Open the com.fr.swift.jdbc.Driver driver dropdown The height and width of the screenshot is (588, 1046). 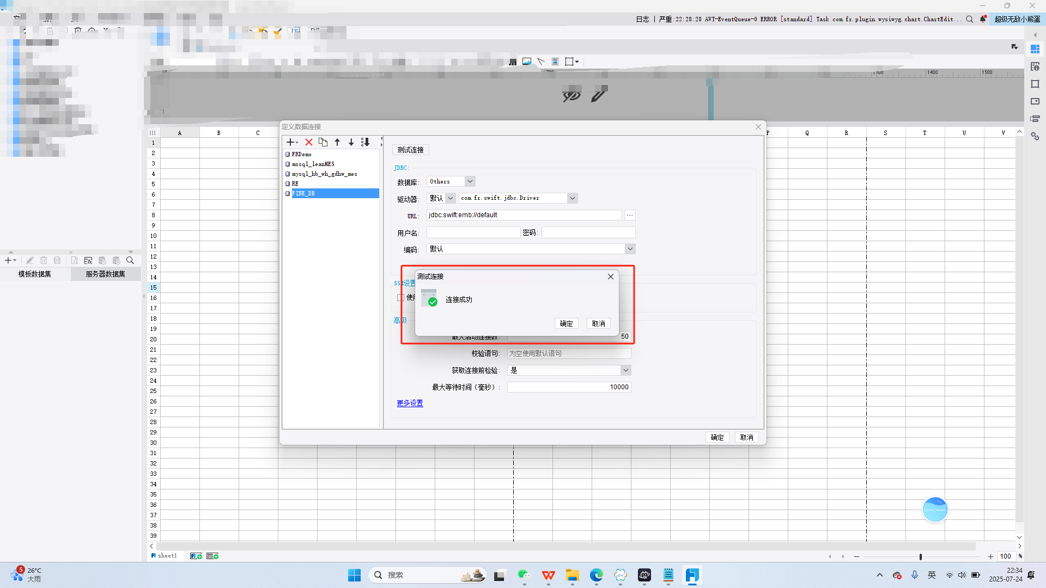[573, 198]
